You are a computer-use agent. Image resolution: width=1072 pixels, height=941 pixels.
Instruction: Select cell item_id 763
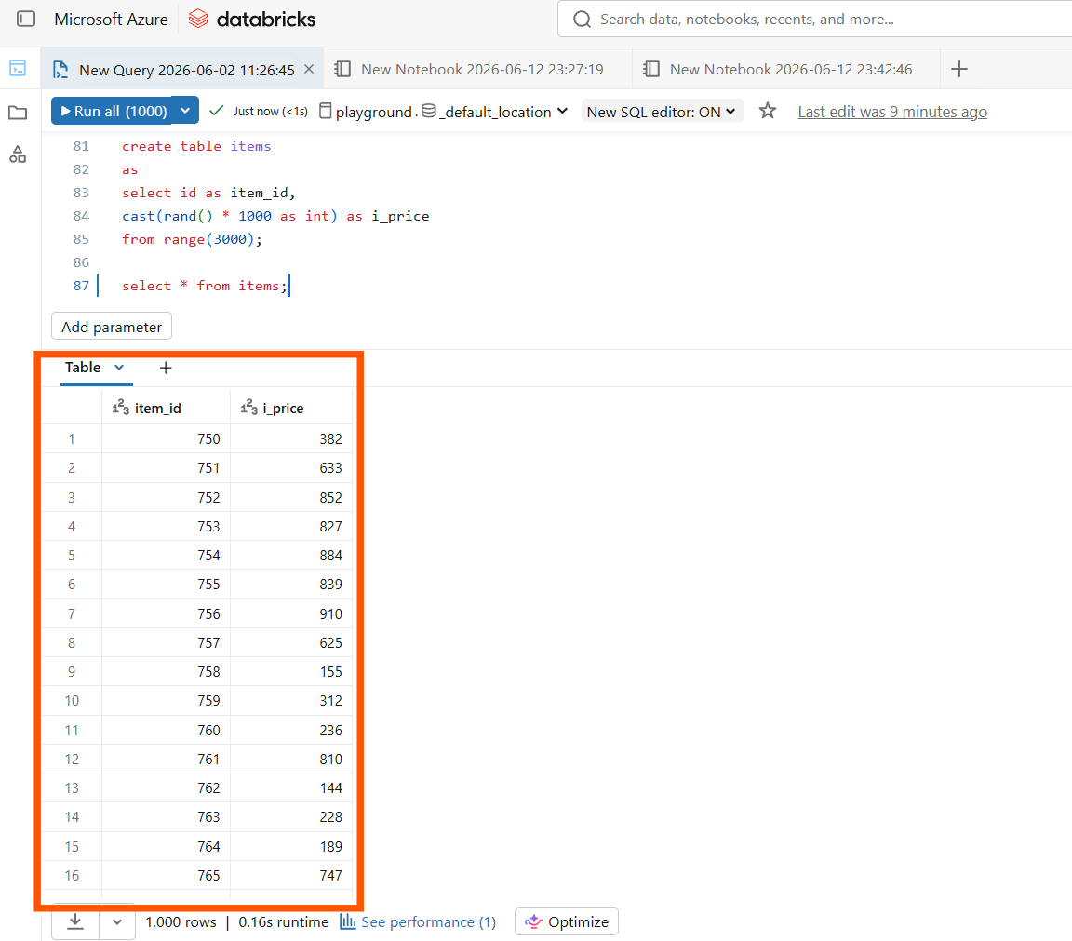pos(167,816)
